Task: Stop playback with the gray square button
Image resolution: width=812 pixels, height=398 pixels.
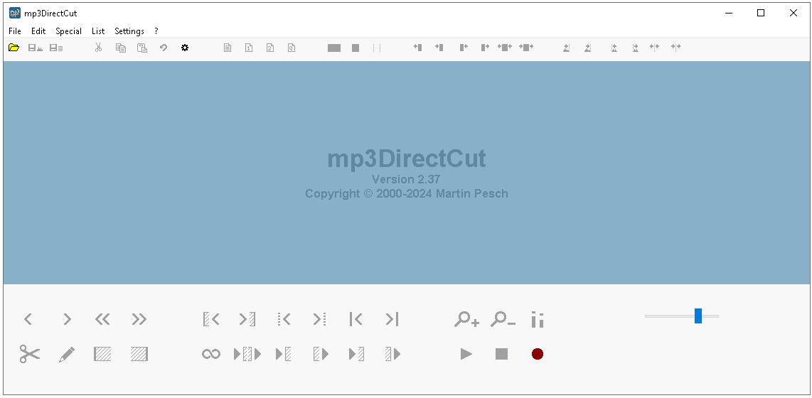Action: point(502,354)
